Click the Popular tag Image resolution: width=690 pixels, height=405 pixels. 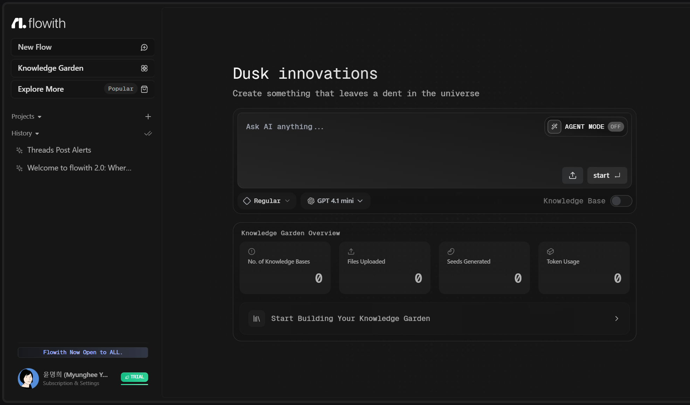pos(120,89)
